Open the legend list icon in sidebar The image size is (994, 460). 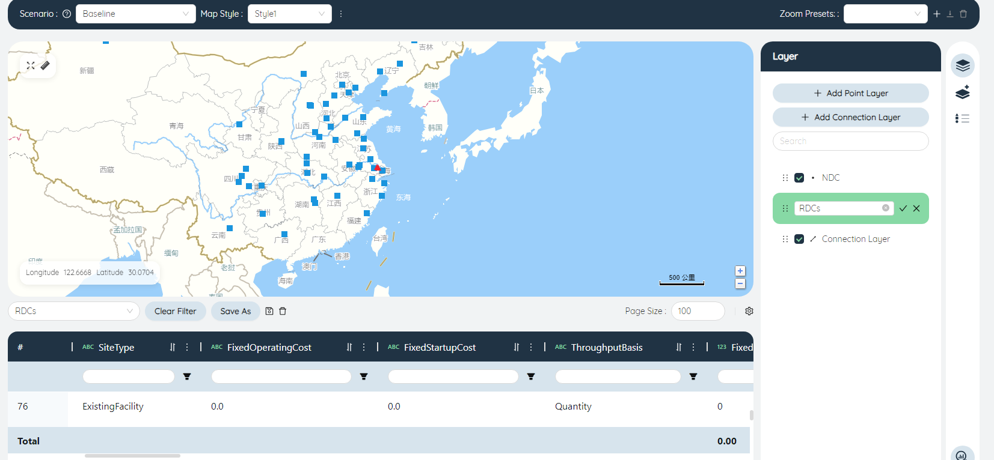962,119
